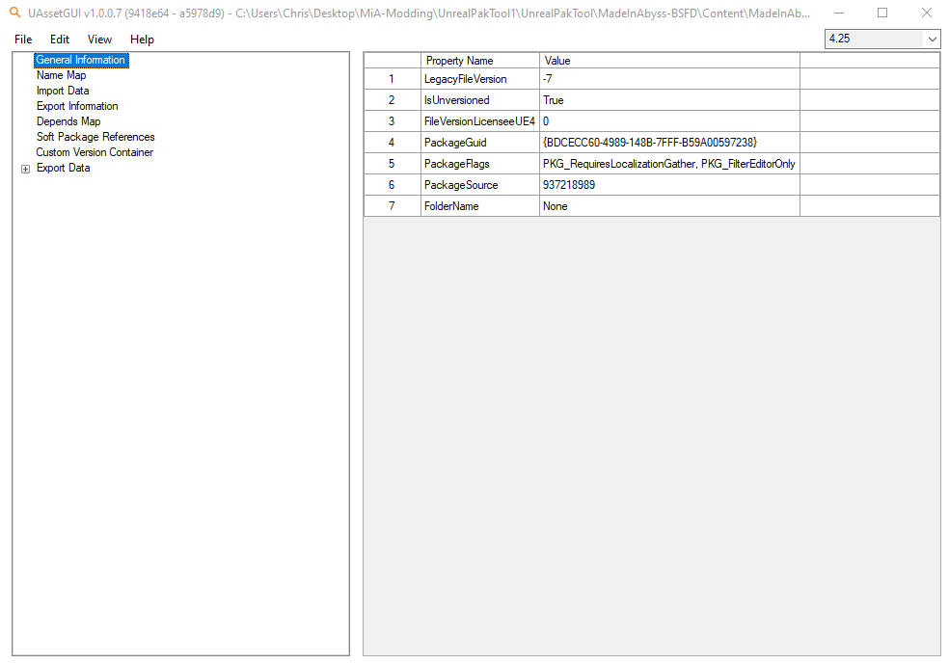Select Soft Package References entry
The width and height of the screenshot is (949, 664).
(x=95, y=137)
